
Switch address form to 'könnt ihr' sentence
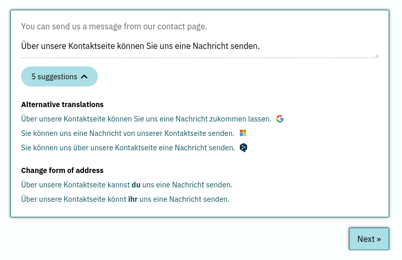tap(125, 199)
